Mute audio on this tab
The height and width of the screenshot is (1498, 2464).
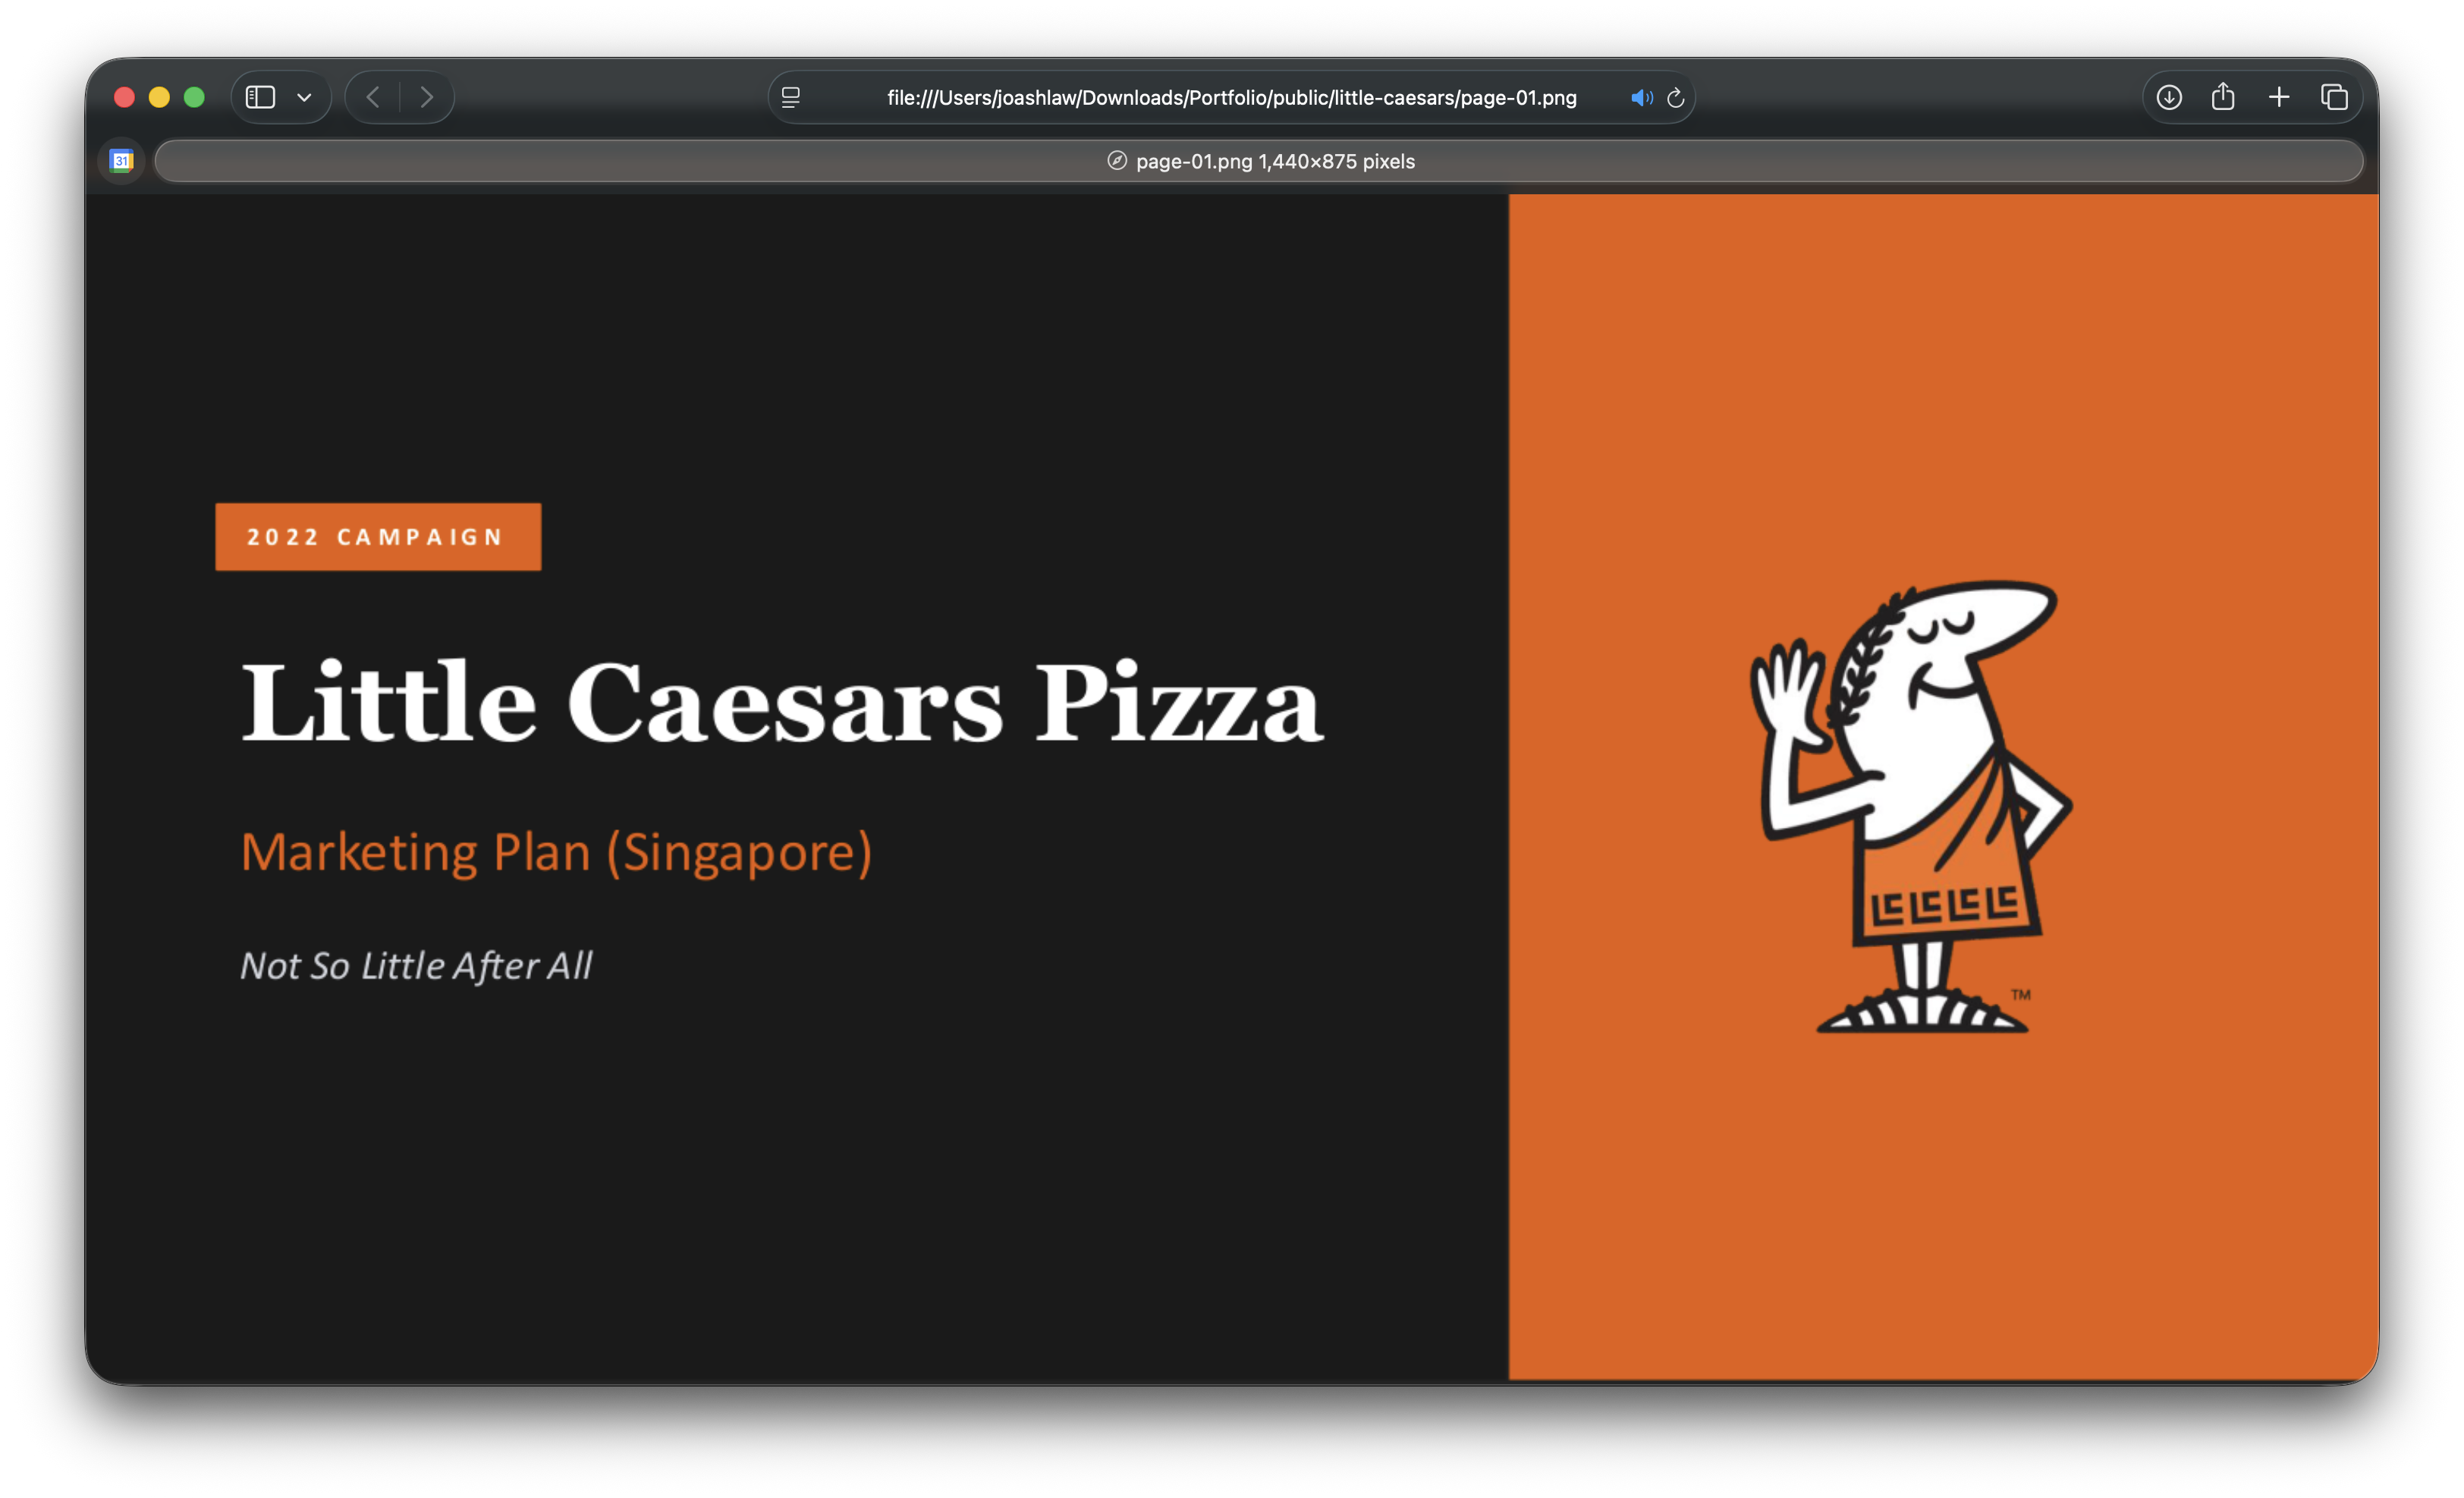pos(1640,98)
